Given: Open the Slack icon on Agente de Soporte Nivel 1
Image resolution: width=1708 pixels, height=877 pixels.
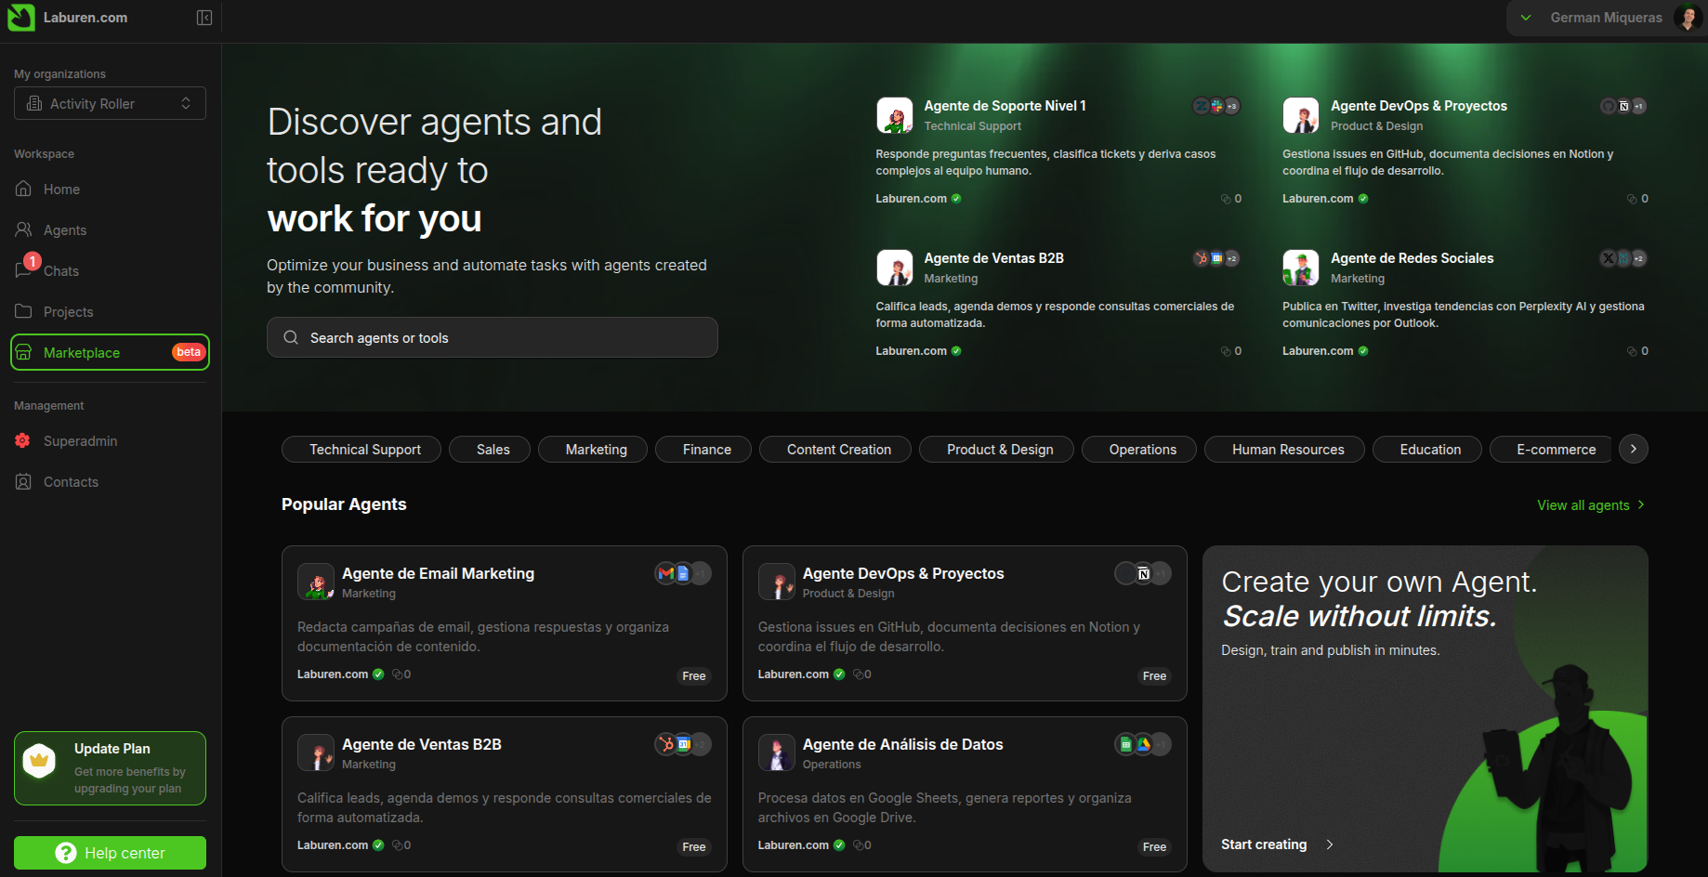Looking at the screenshot, I should tap(1216, 106).
